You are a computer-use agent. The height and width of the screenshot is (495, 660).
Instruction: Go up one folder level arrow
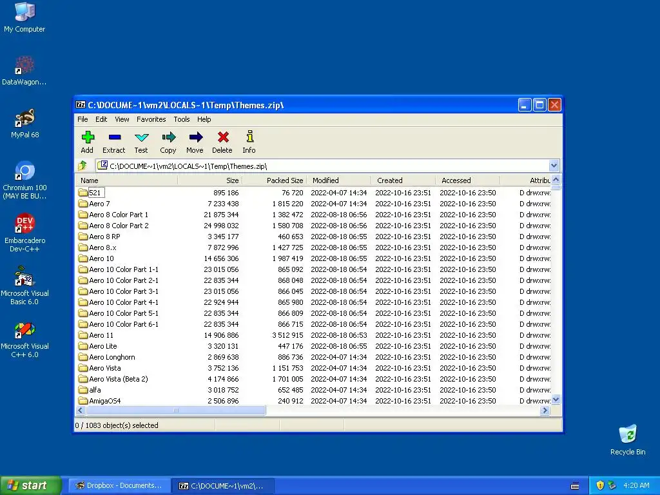tap(82, 166)
